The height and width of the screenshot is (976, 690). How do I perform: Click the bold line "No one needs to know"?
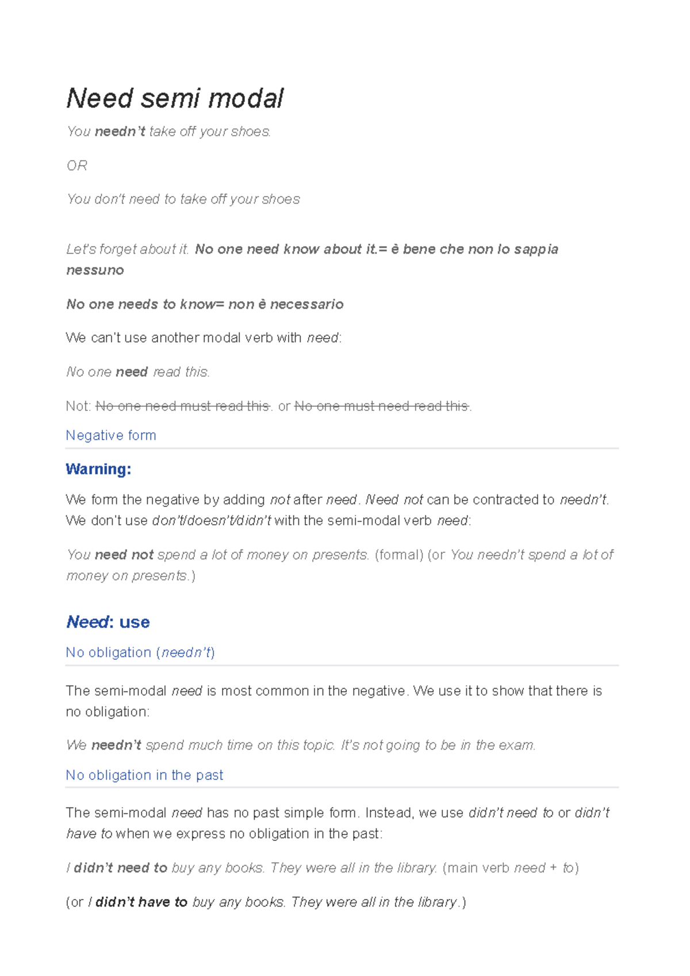coord(140,305)
